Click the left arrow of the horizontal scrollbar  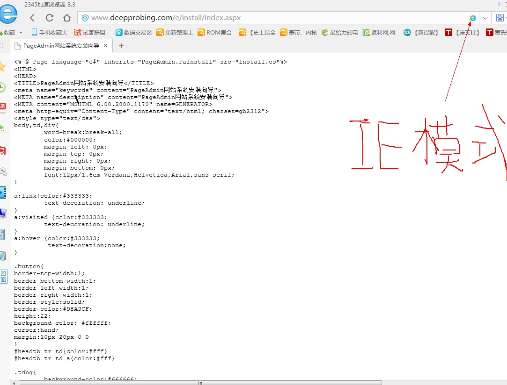pyautogui.click(x=14, y=383)
